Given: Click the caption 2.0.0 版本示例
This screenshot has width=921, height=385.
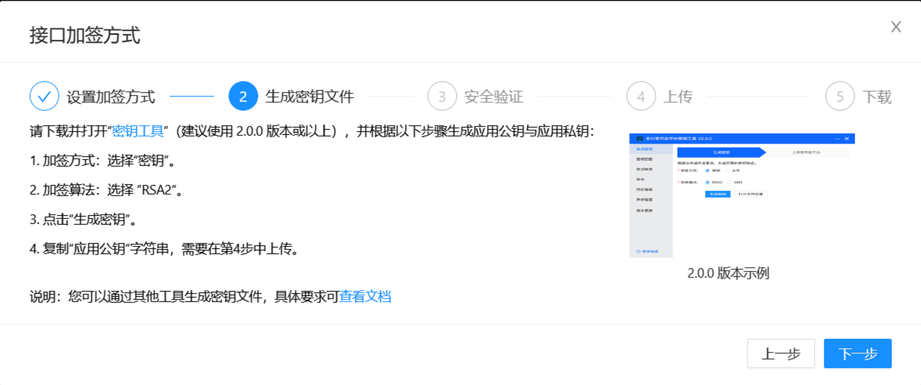Looking at the screenshot, I should [728, 273].
